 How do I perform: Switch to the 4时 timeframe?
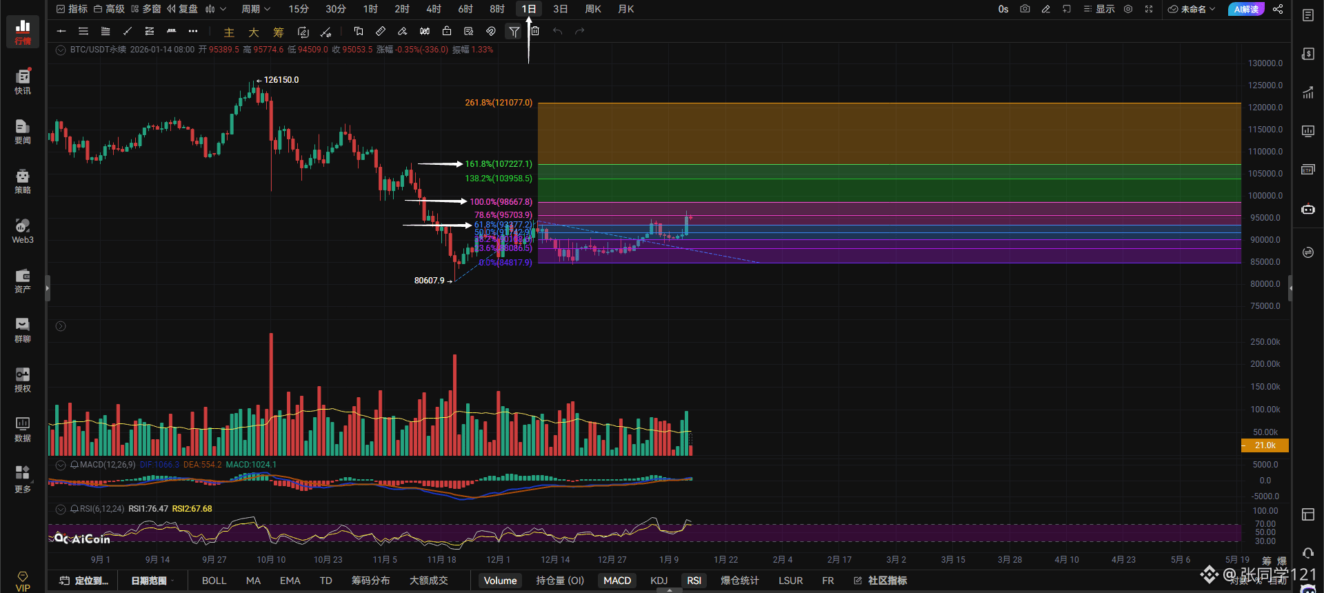tap(433, 9)
